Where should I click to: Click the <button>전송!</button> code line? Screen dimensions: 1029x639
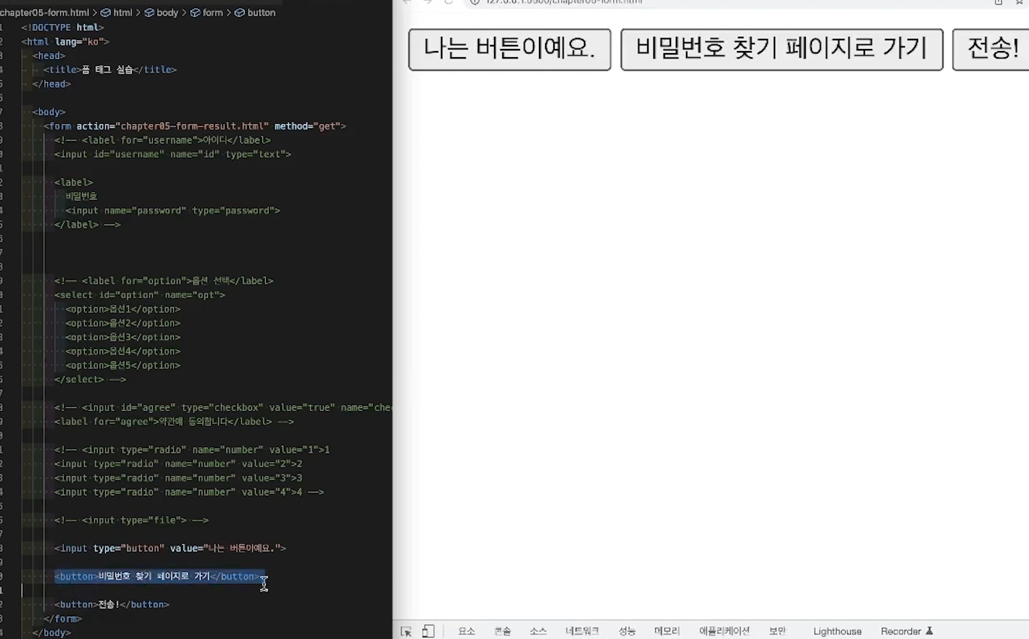coord(112,604)
